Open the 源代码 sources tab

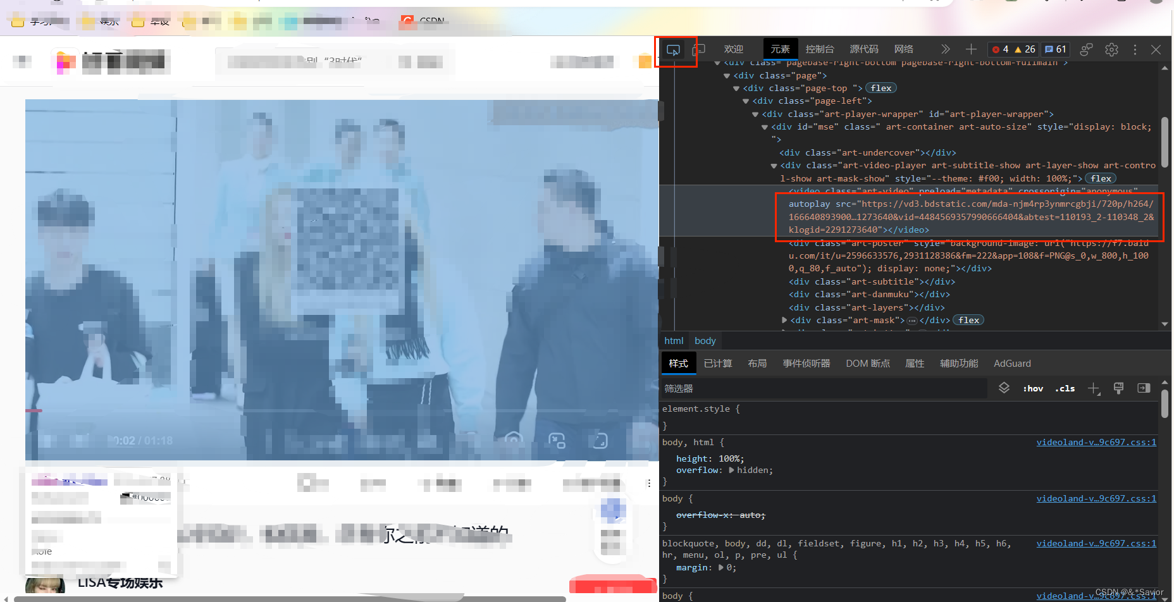(x=864, y=49)
